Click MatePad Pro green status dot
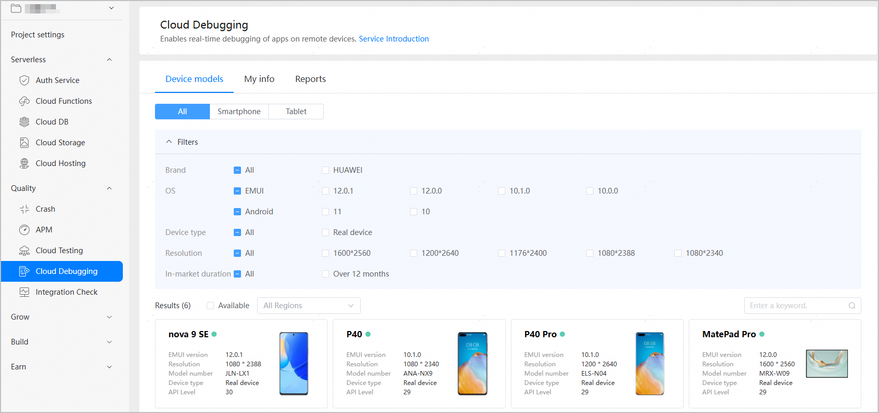The height and width of the screenshot is (413, 879). [762, 334]
